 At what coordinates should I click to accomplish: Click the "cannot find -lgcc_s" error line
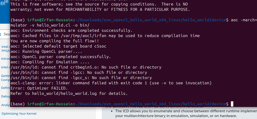coord(81,78)
